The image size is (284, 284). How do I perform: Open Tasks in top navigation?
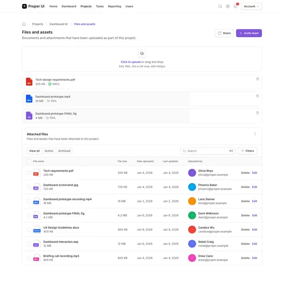point(99,6)
